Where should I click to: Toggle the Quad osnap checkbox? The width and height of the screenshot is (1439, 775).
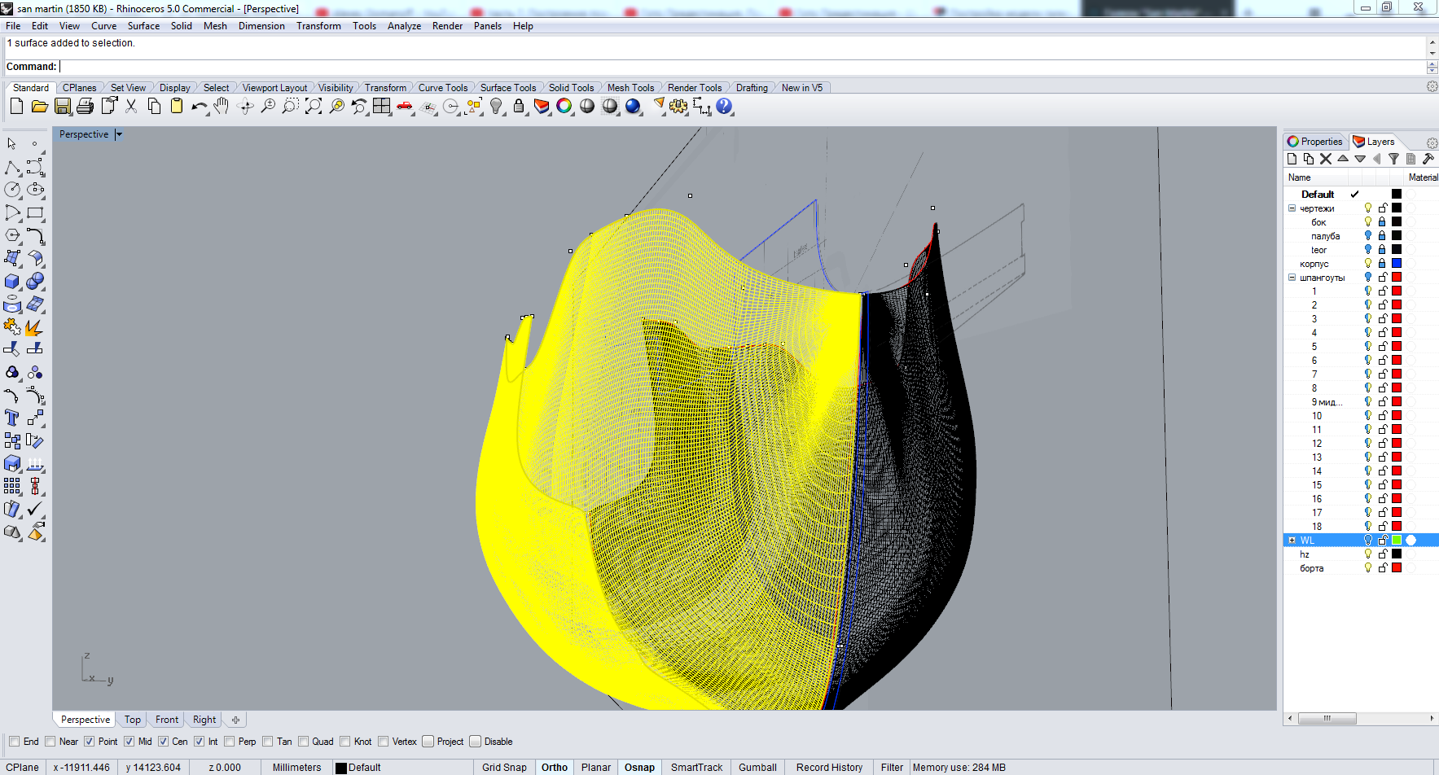(304, 742)
